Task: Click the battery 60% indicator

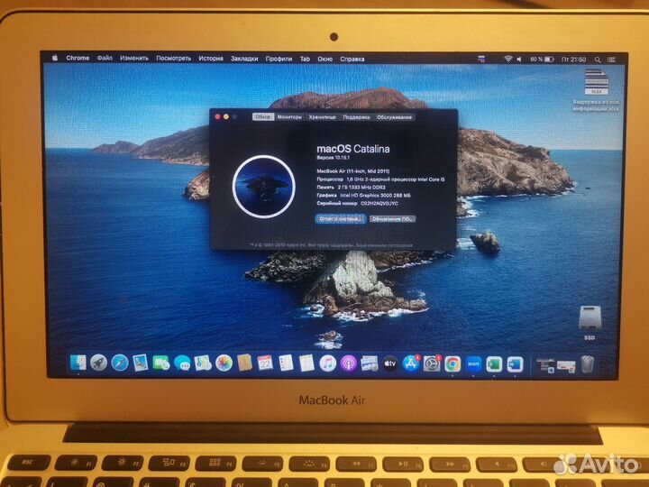Action: (542, 60)
